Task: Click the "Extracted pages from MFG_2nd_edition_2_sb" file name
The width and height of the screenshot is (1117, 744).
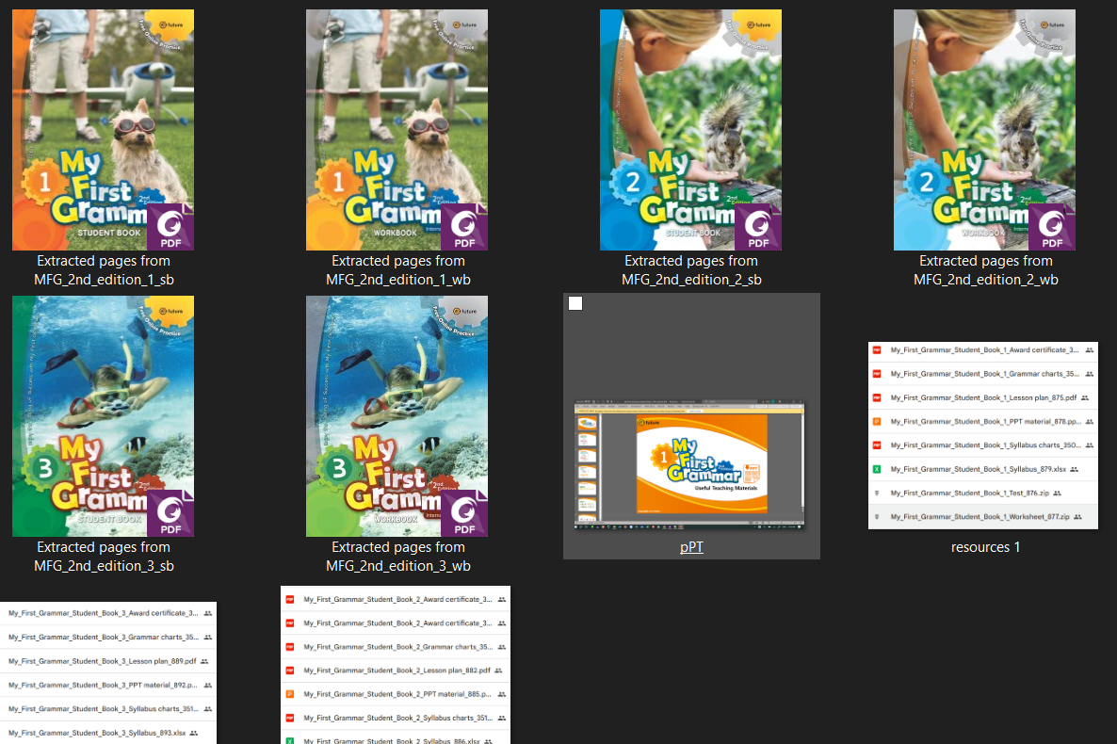Action: (x=690, y=270)
